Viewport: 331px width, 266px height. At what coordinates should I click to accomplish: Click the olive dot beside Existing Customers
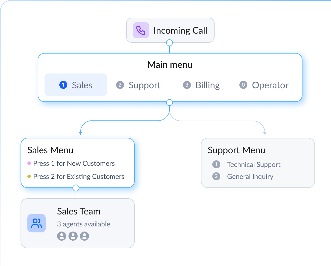tap(29, 176)
